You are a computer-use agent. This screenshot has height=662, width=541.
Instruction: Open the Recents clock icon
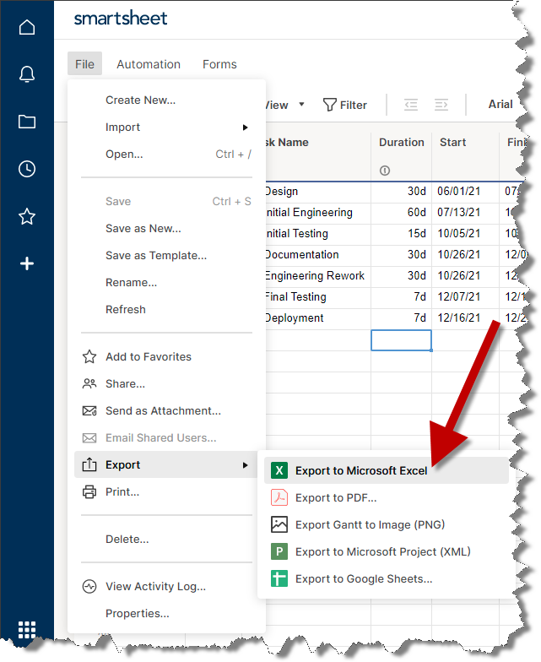[27, 169]
